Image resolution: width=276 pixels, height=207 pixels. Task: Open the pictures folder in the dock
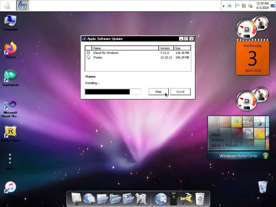point(128,199)
